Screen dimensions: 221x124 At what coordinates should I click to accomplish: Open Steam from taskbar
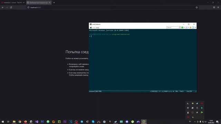click(116, 122)
